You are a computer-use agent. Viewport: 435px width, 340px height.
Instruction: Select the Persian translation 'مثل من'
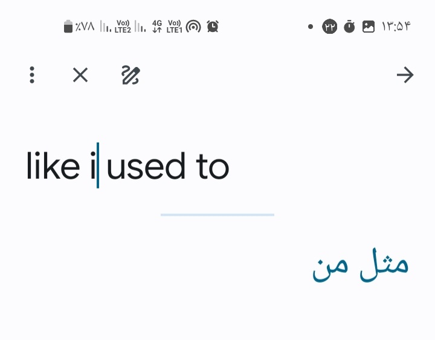point(360,265)
